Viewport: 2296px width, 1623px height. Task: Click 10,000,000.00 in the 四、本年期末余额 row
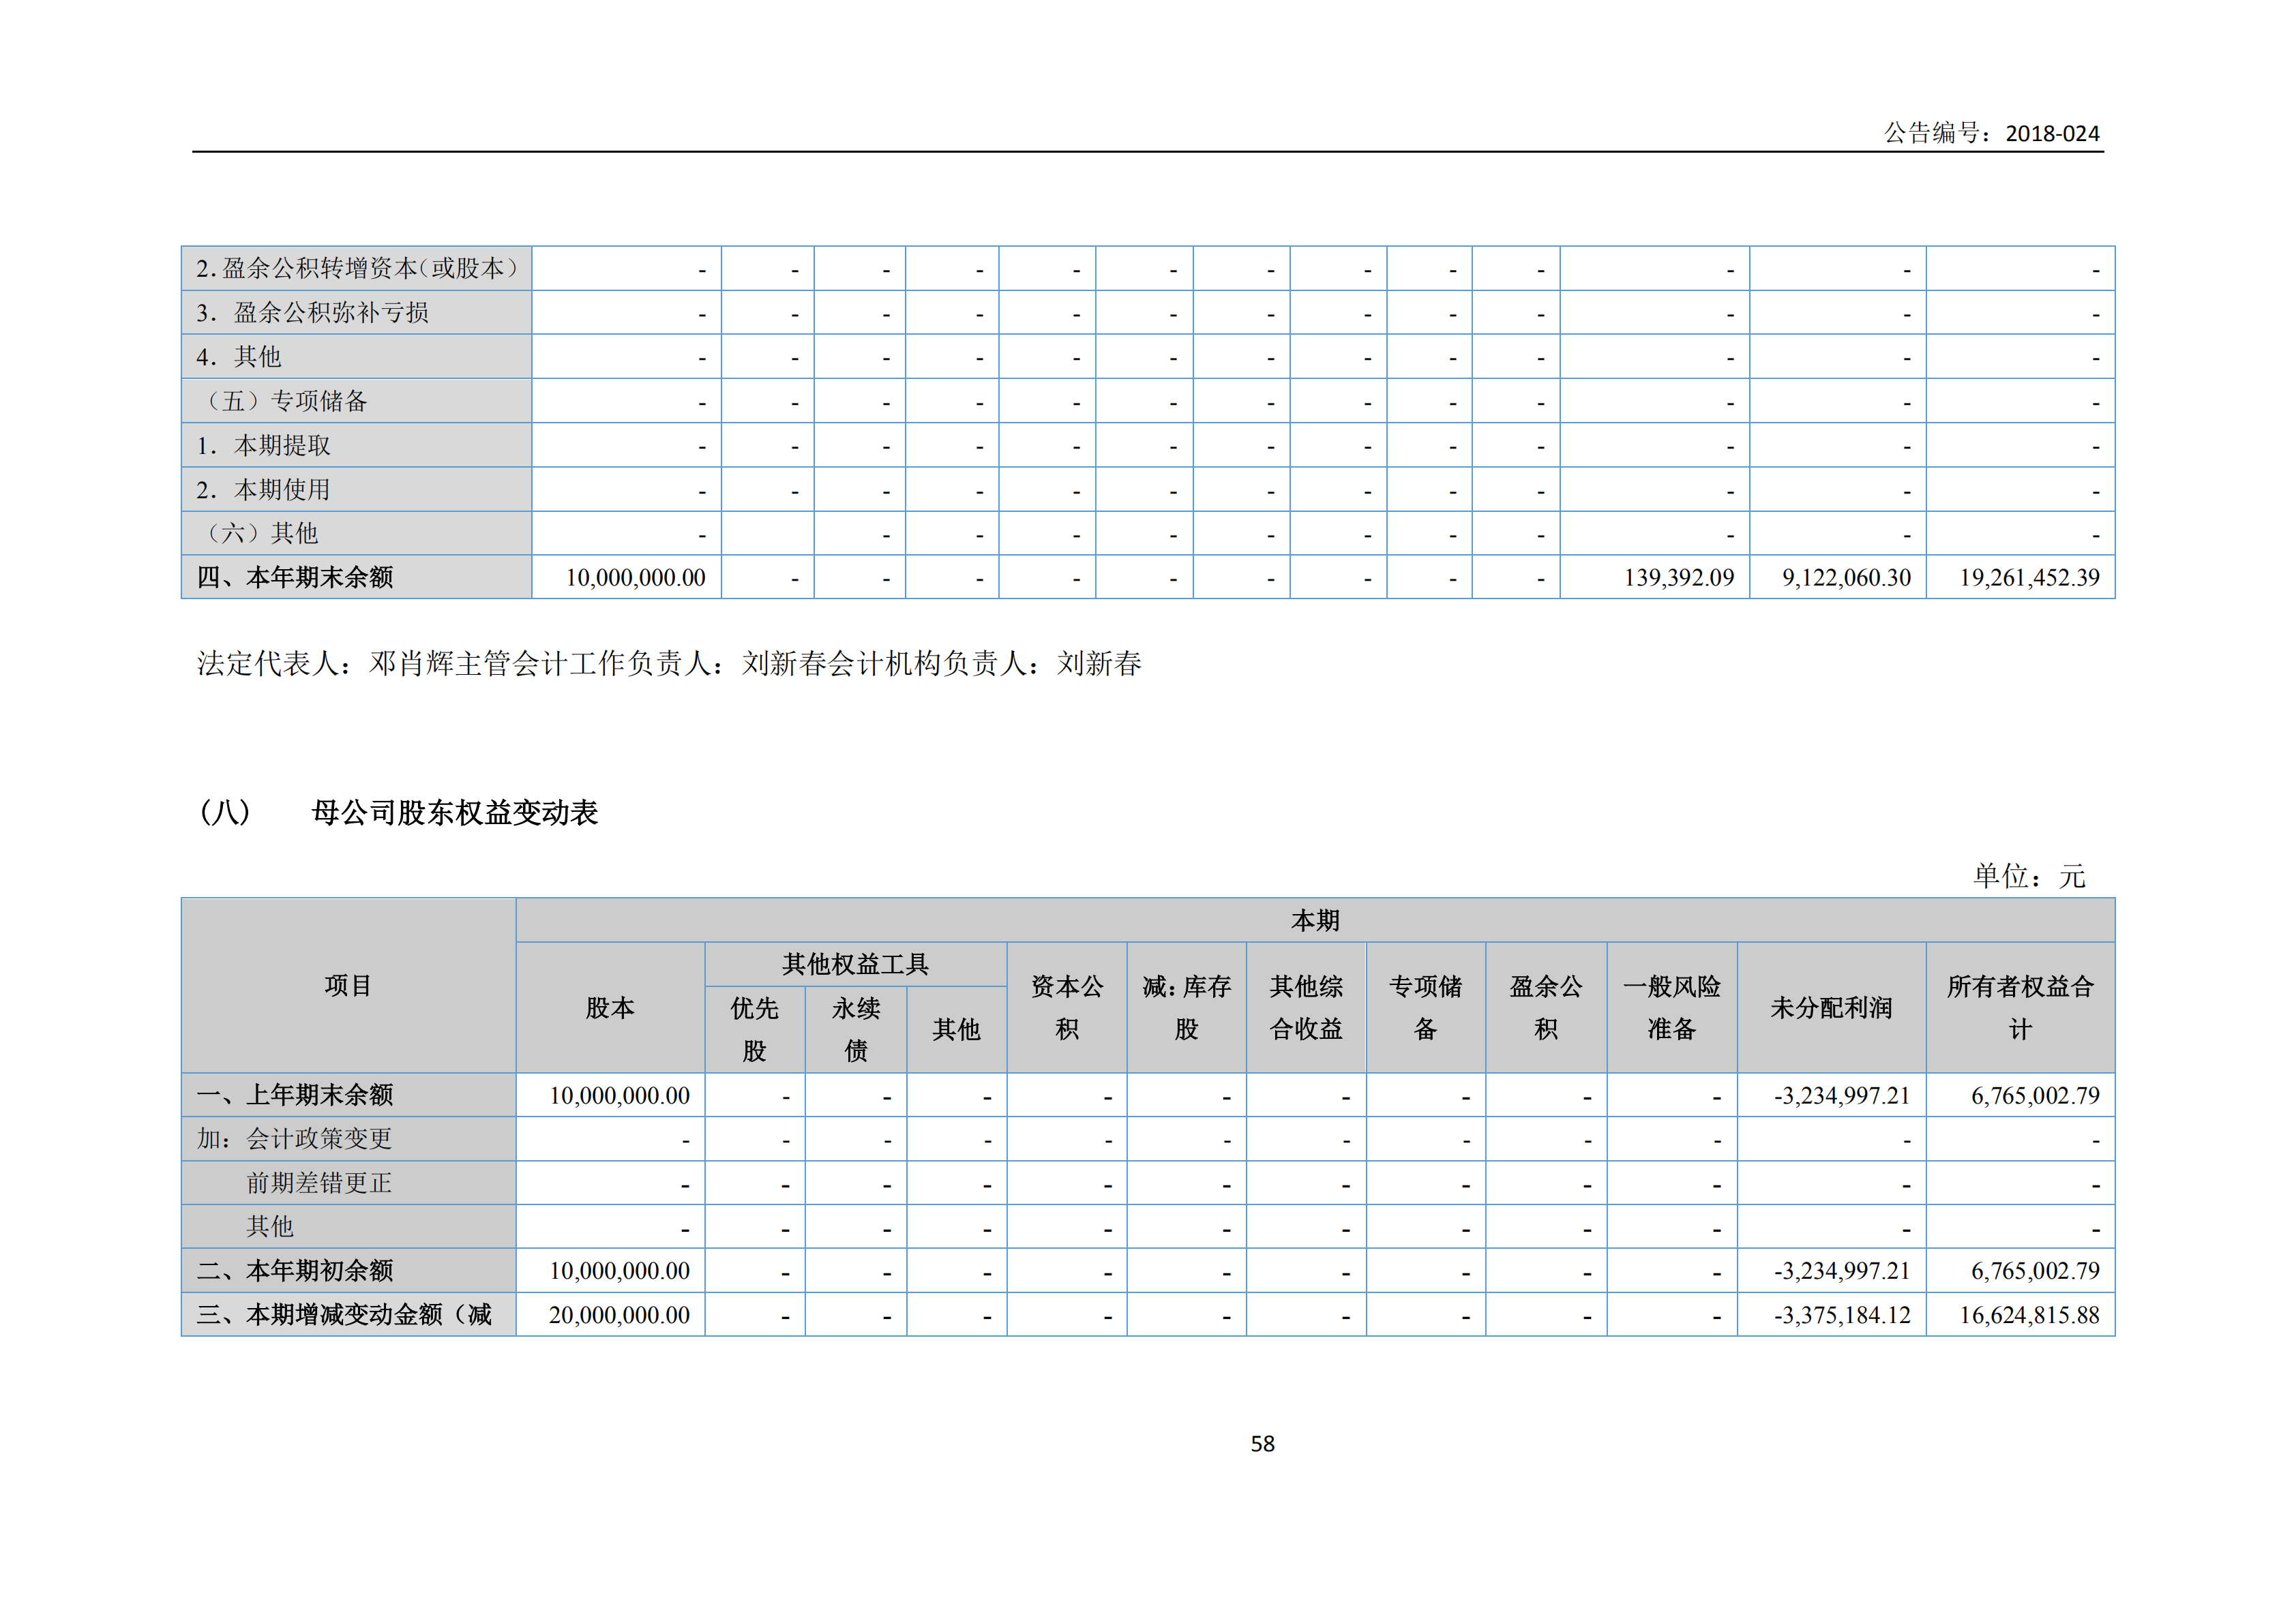[x=636, y=577]
